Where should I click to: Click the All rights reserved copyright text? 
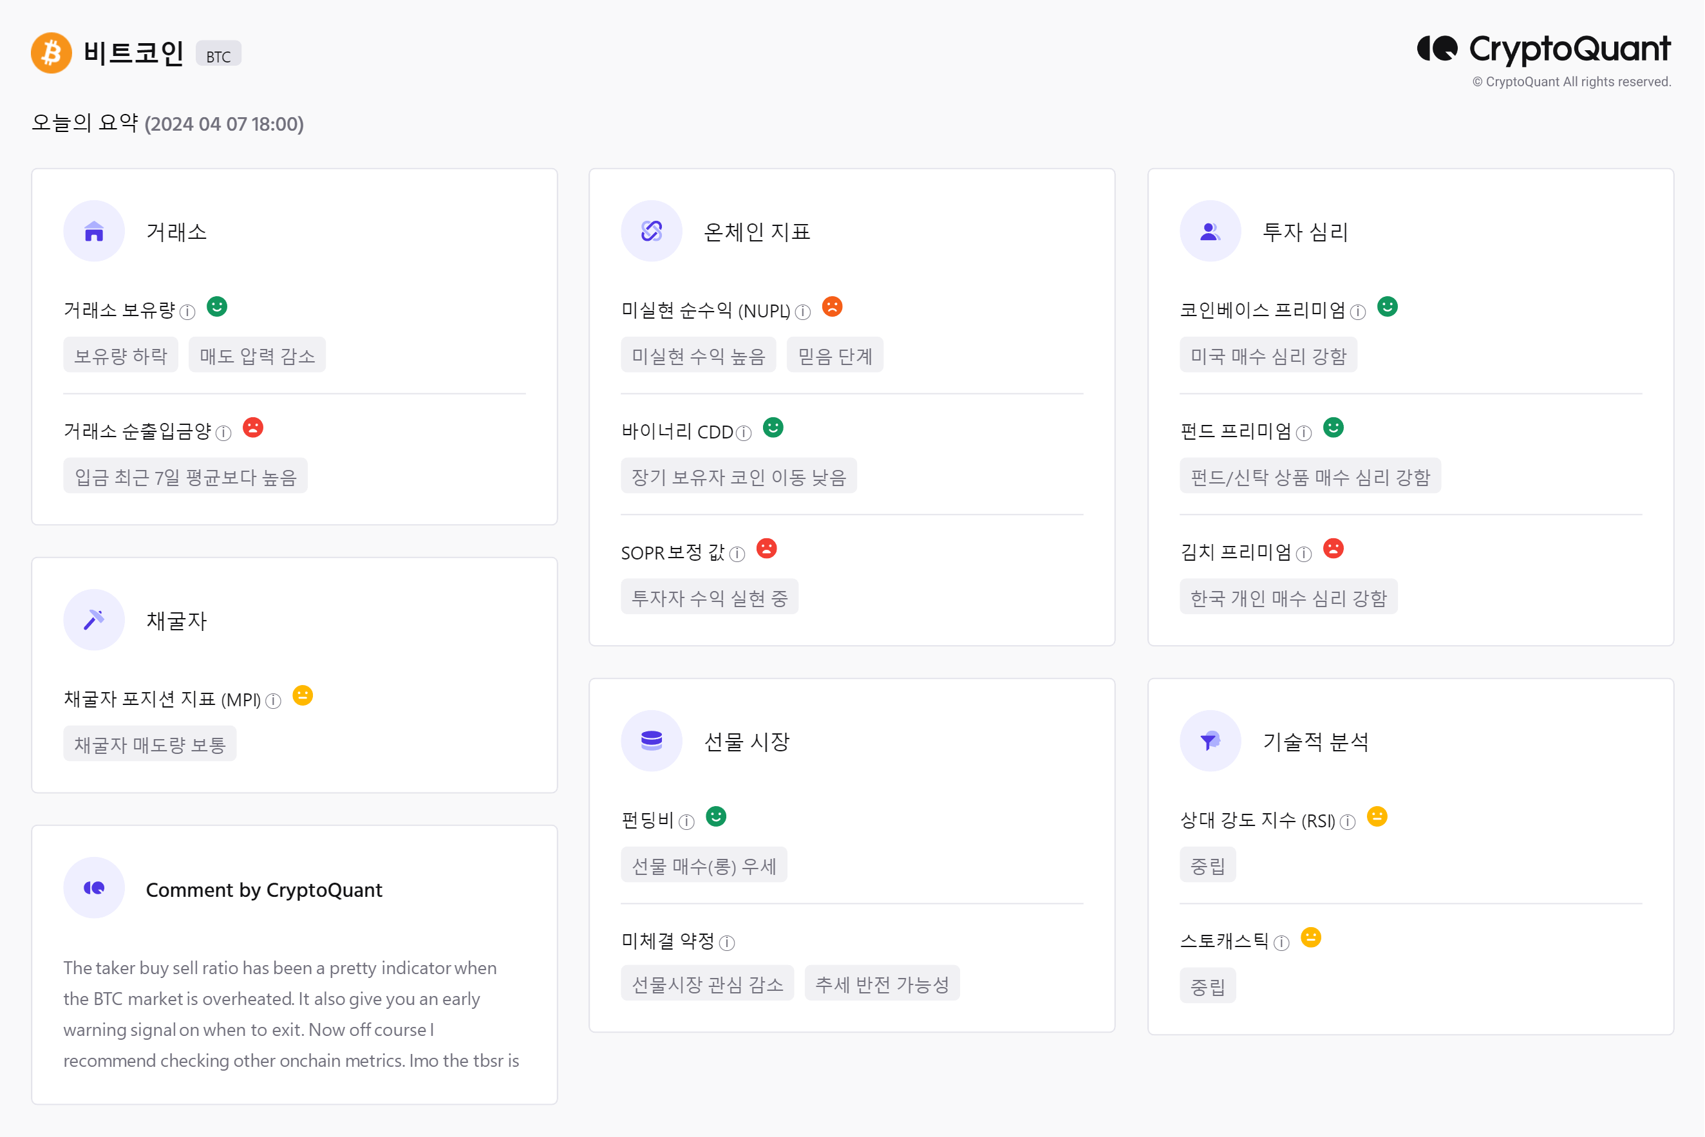[x=1572, y=82]
